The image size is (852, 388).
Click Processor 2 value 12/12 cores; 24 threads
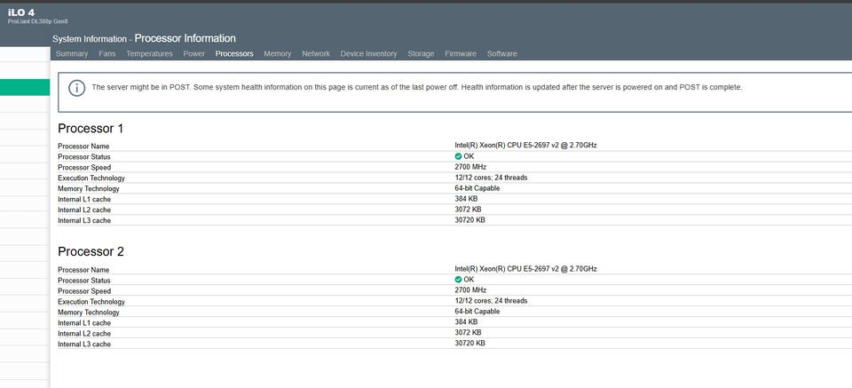pos(491,301)
